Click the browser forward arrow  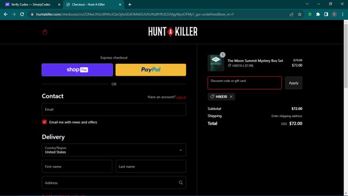(x=14, y=14)
